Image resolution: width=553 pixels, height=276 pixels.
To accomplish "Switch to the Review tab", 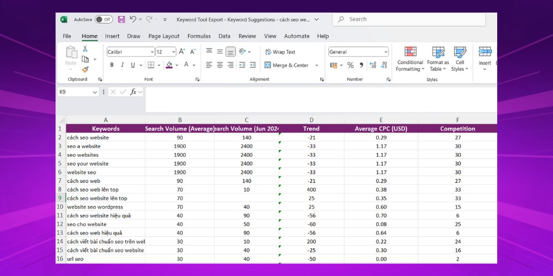I will (247, 36).
